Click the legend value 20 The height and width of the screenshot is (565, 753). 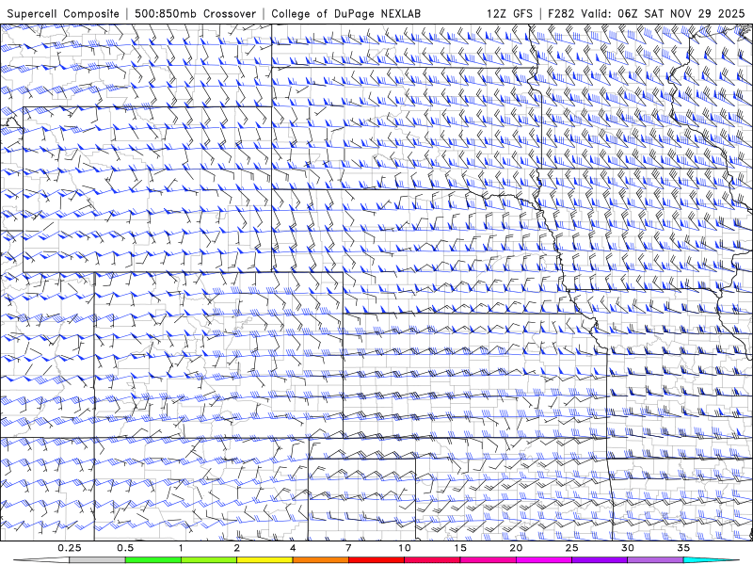coord(516,548)
